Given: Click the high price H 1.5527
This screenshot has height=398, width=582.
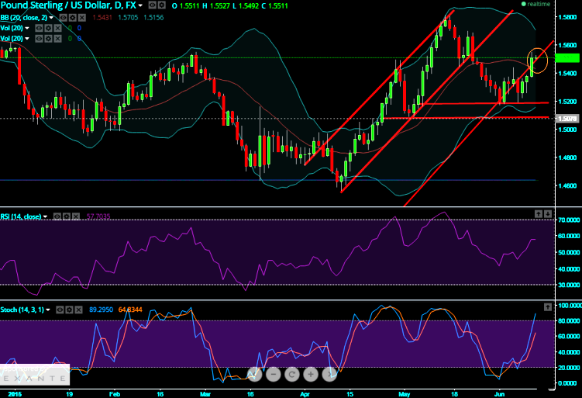Looking at the screenshot, I should 216,5.
